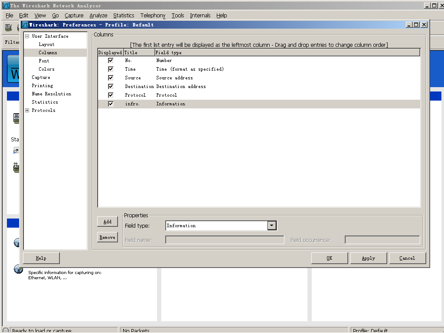Click the Apply button

(x=369, y=258)
